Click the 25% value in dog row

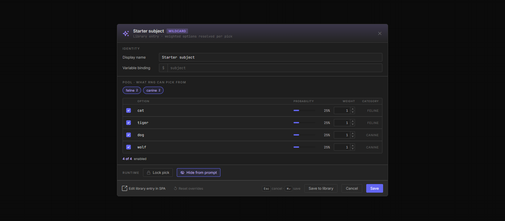(x=327, y=135)
